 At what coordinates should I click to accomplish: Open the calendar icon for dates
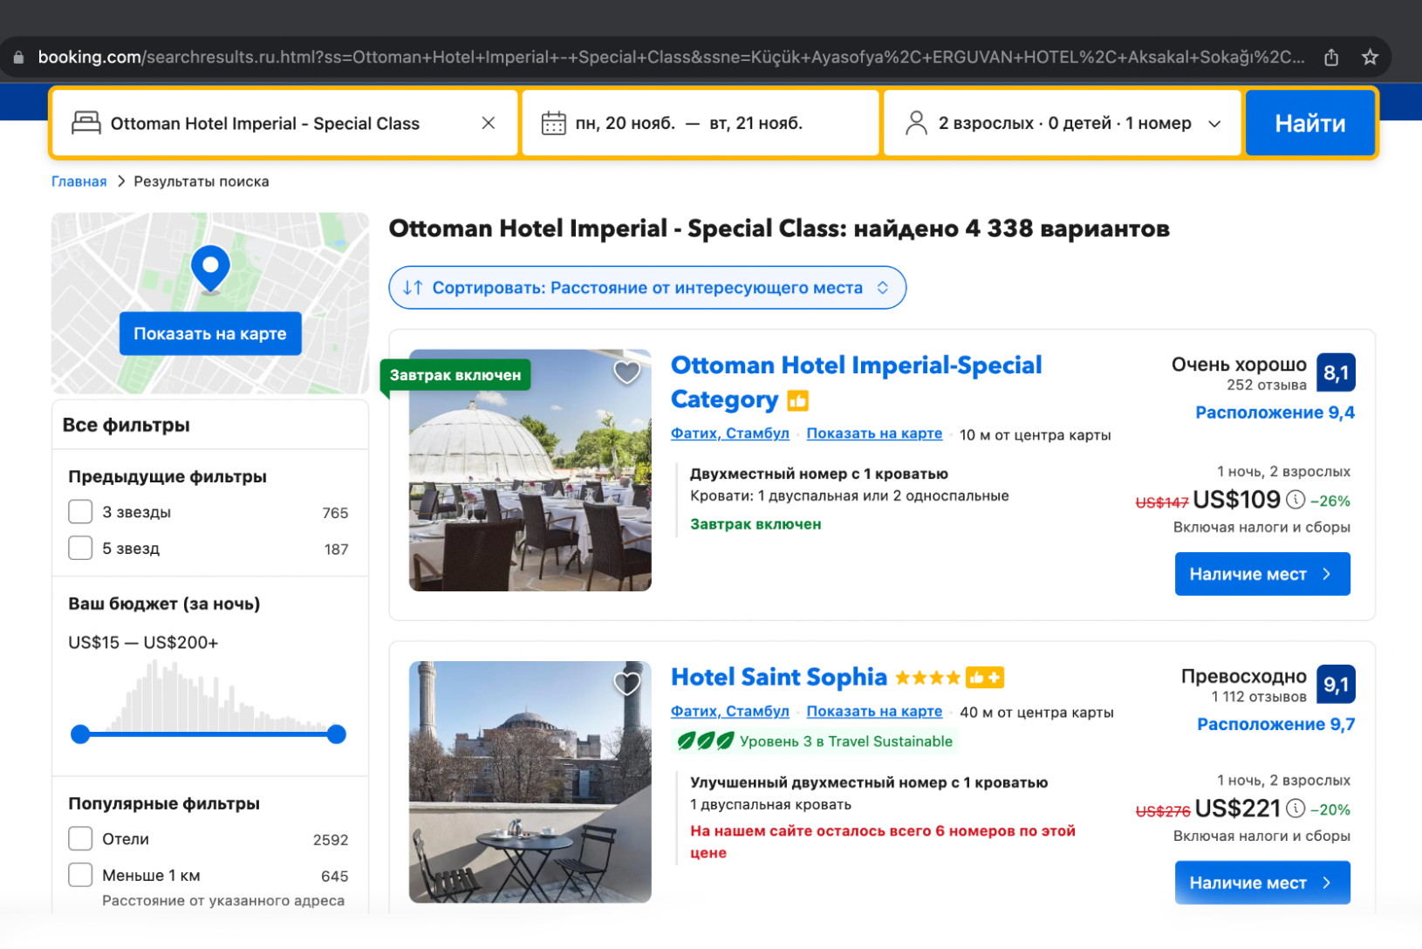[554, 123]
